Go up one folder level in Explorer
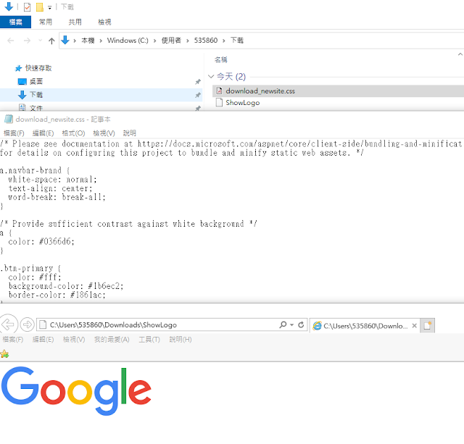This screenshot has width=464, height=444. [x=51, y=41]
